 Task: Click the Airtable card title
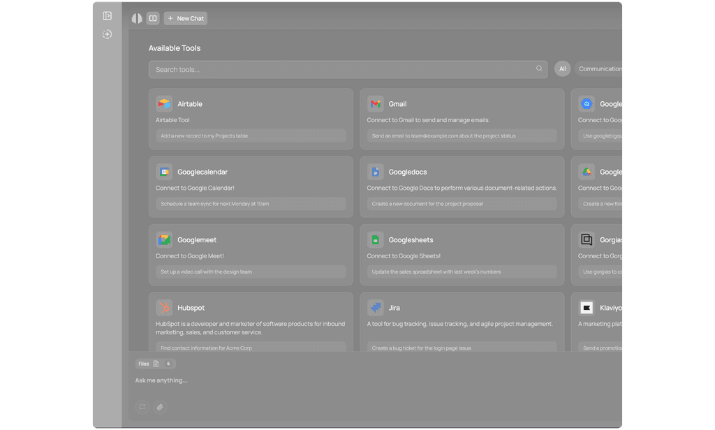click(x=190, y=104)
